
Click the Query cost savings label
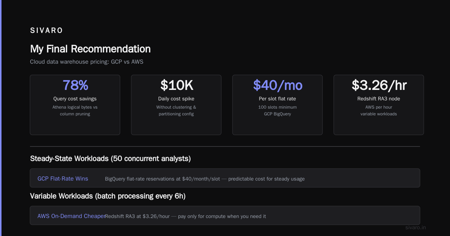click(x=75, y=99)
